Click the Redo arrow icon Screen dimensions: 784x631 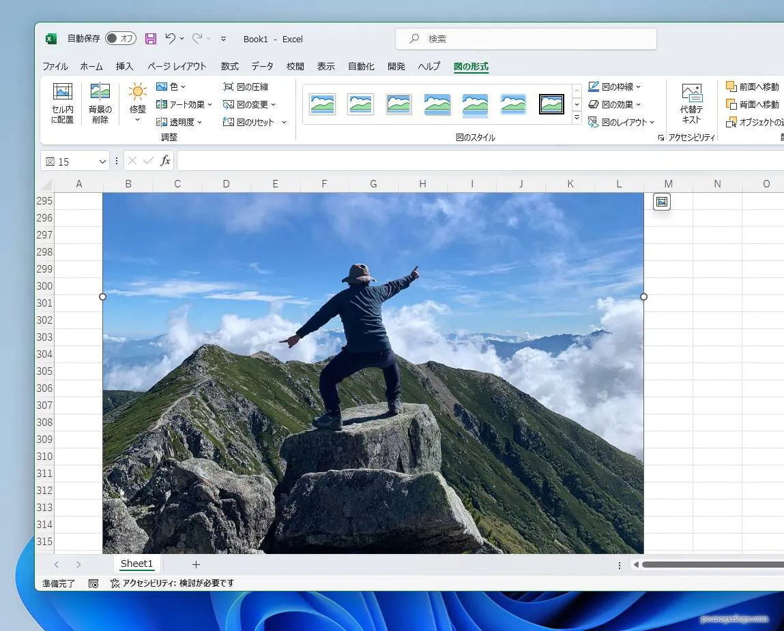coord(197,38)
